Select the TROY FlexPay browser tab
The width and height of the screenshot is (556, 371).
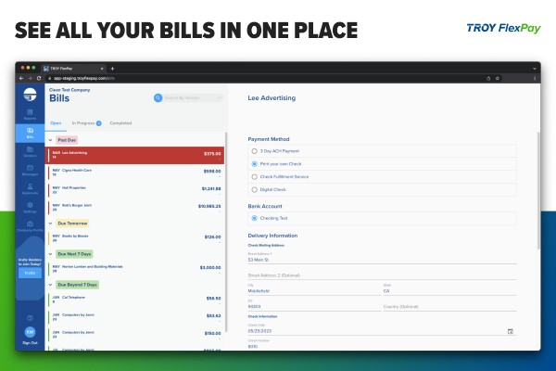[74, 69]
